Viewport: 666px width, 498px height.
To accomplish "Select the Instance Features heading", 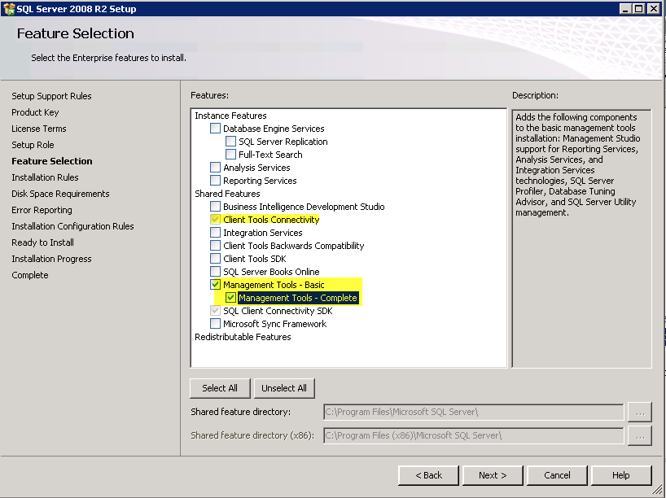I will pos(230,116).
